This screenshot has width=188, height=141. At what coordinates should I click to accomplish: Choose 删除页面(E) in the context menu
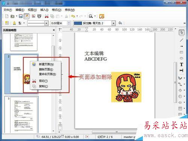[46, 69]
